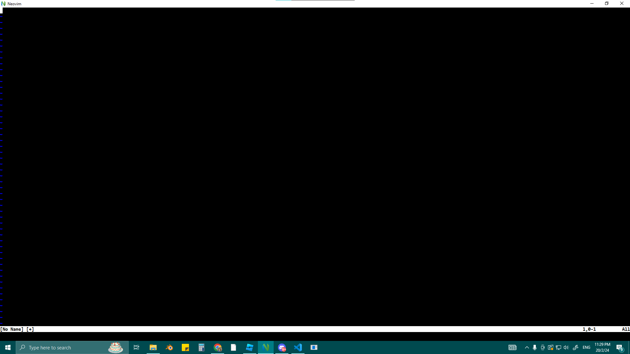
Task: Select the Neovim taskbar icon
Action: (266, 347)
